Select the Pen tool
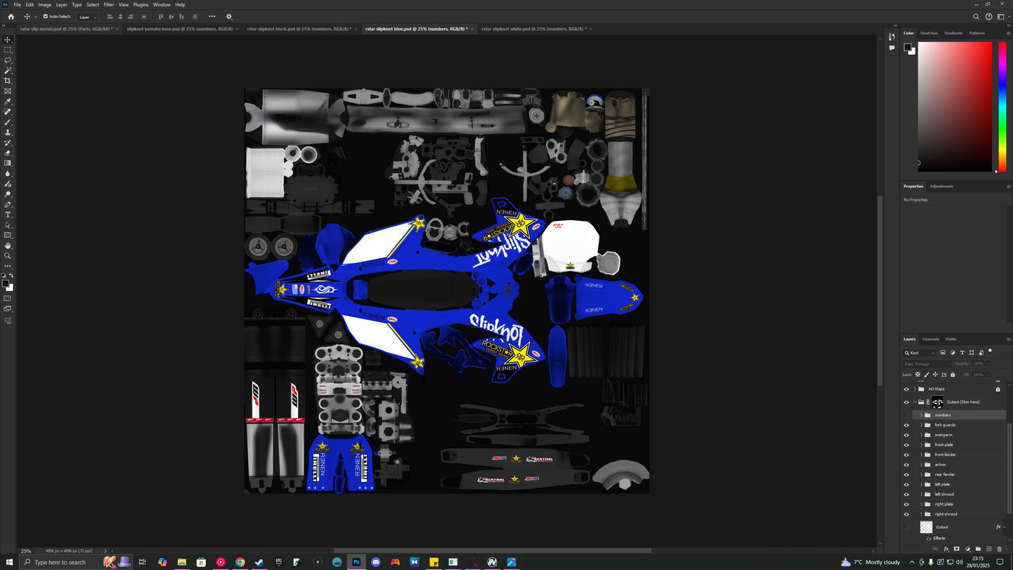This screenshot has width=1013, height=570. click(8, 205)
